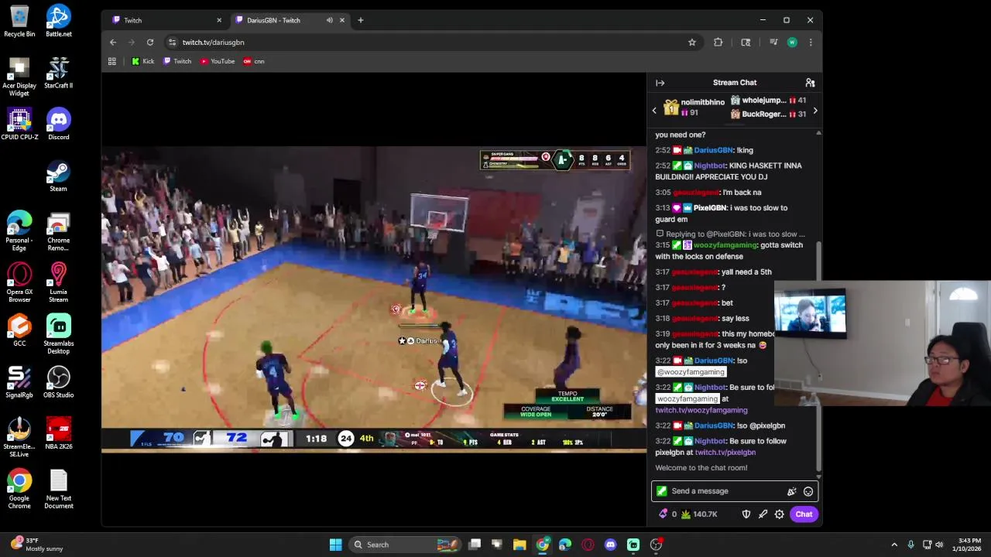
Task: Select the NBA 2K26 desktop icon
Action: [x=59, y=434]
